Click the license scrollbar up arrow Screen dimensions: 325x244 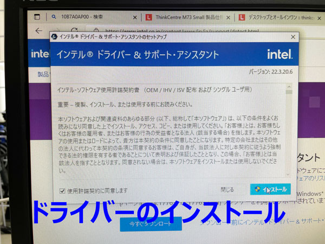click(289, 87)
